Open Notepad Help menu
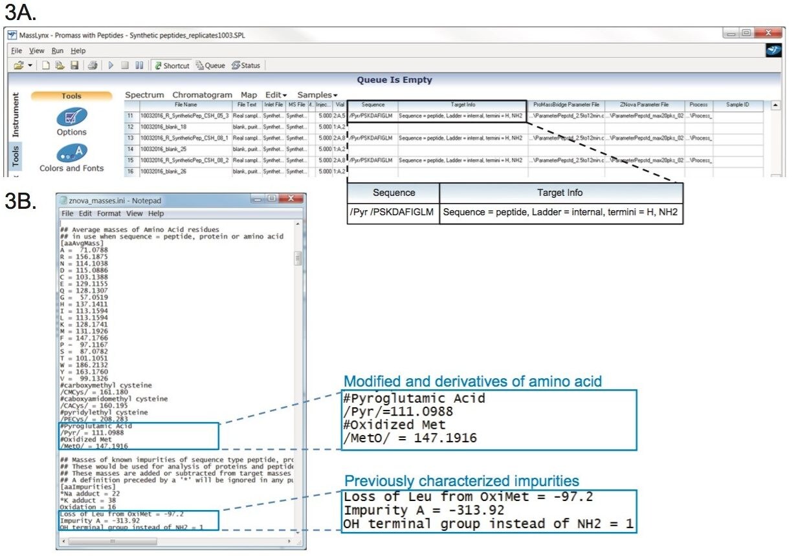The image size is (798, 556). point(155,213)
